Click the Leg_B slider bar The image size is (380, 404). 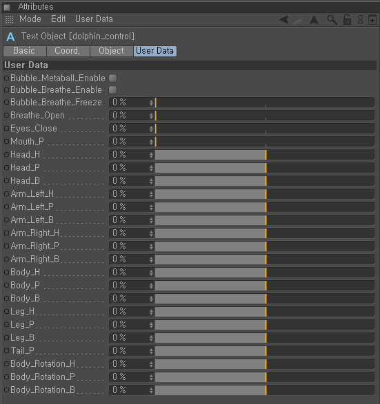pyautogui.click(x=265, y=338)
